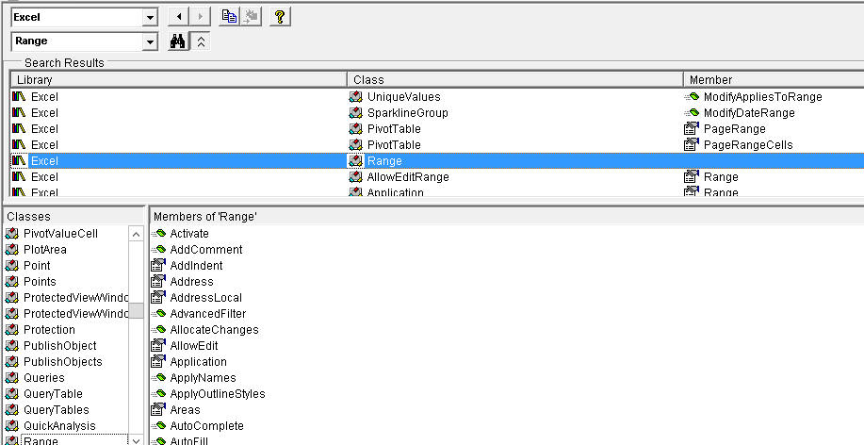This screenshot has width=864, height=445.
Task: Click the method icon beside AdvancedFilter
Action: (158, 314)
